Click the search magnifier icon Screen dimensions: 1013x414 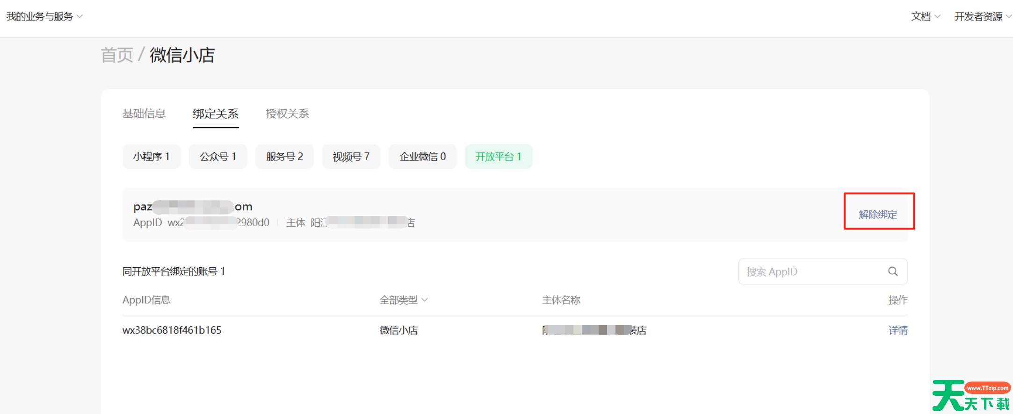point(893,271)
